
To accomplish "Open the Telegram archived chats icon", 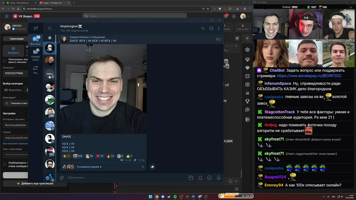I will click(x=50, y=38).
